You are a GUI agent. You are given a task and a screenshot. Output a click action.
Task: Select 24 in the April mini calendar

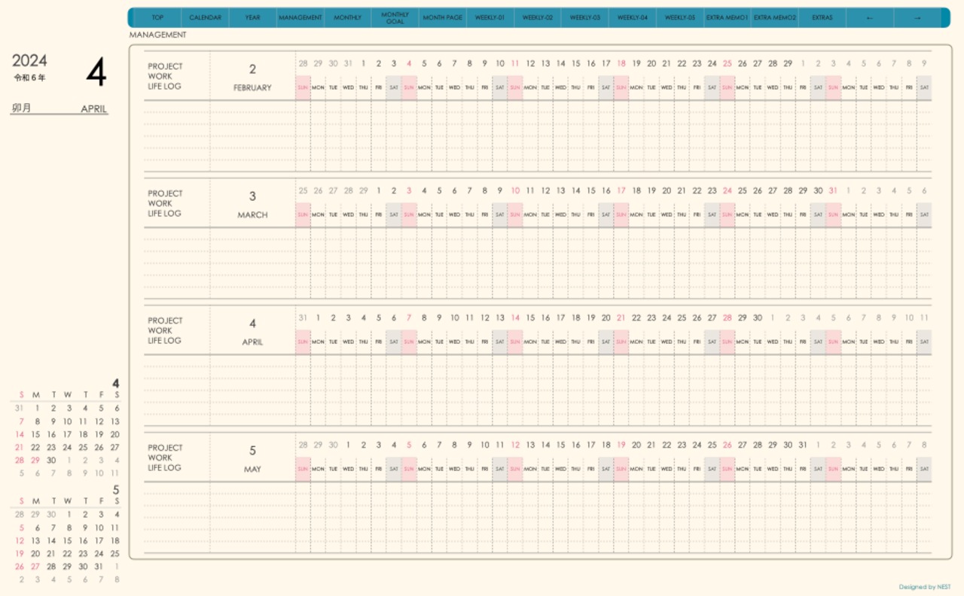(x=67, y=448)
